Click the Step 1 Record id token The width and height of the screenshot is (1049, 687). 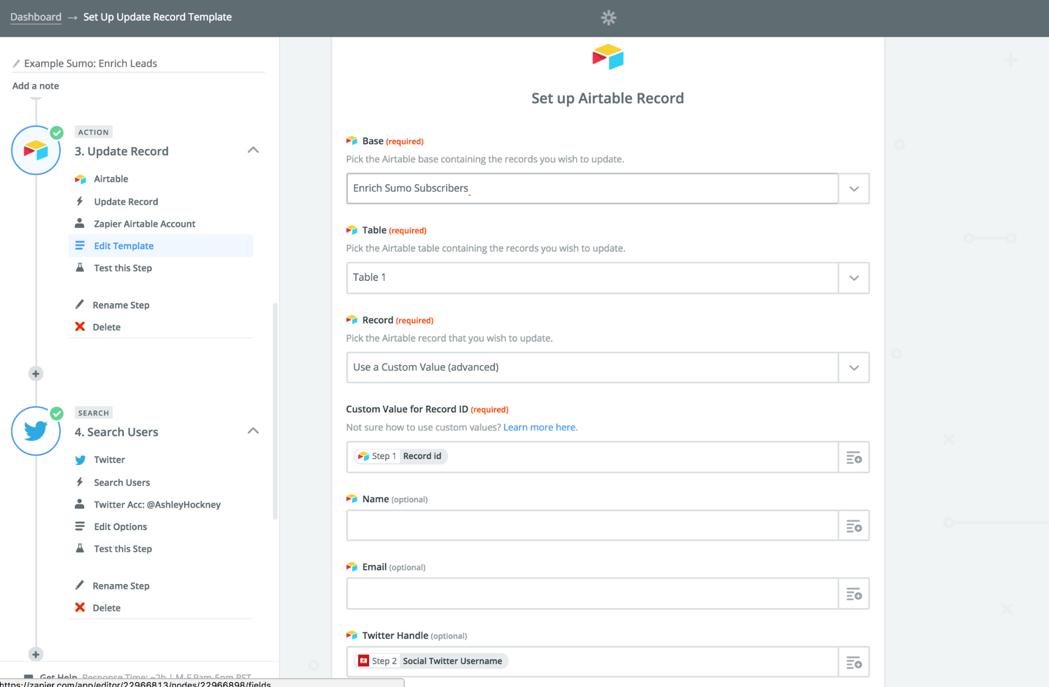coord(401,456)
